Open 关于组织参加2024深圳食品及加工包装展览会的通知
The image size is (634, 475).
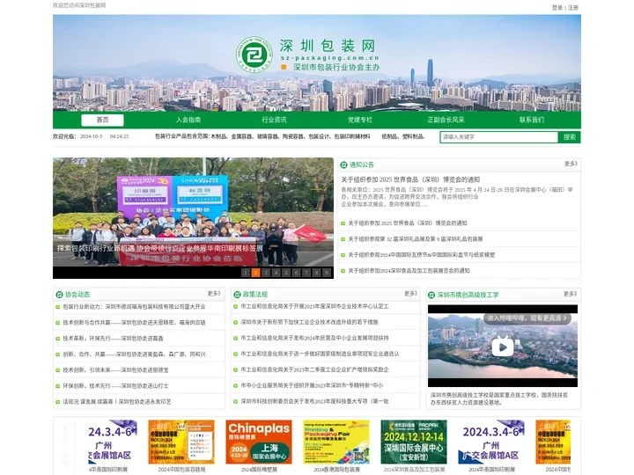409,271
